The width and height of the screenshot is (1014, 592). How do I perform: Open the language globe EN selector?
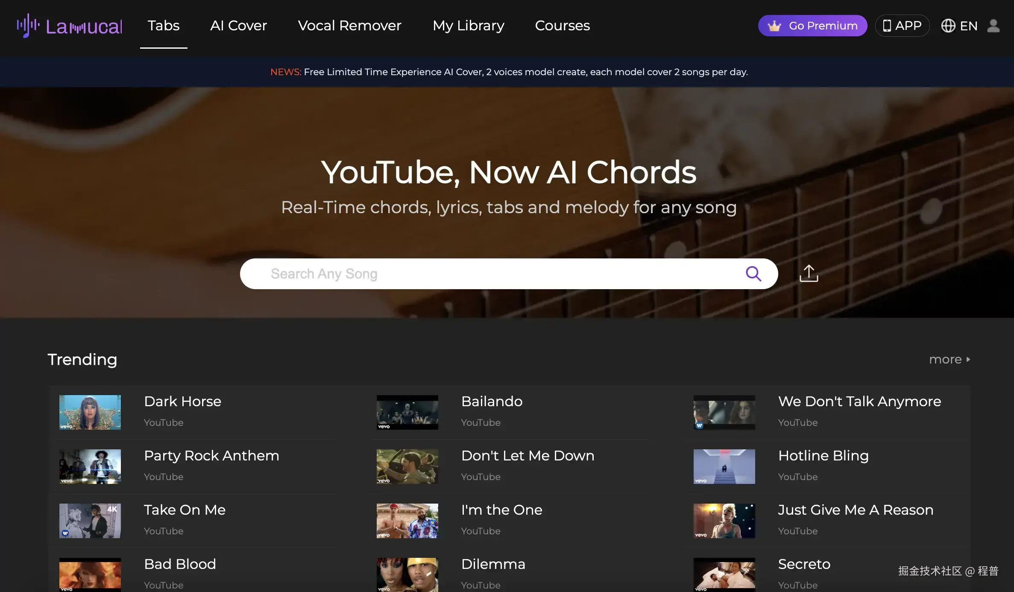tap(959, 26)
